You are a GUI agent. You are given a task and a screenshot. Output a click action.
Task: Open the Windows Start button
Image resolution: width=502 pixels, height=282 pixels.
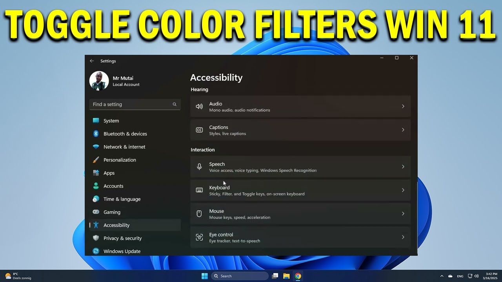[204, 276]
